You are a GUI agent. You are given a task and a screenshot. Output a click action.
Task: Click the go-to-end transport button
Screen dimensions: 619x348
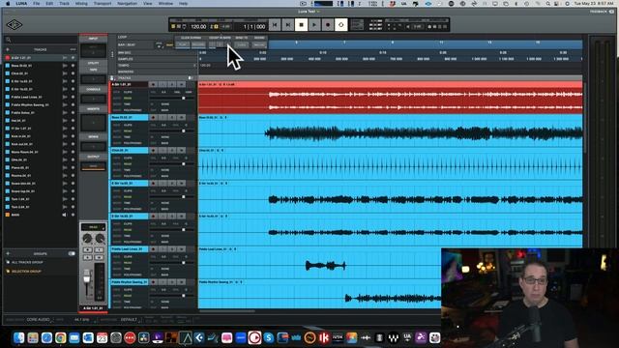coord(288,25)
